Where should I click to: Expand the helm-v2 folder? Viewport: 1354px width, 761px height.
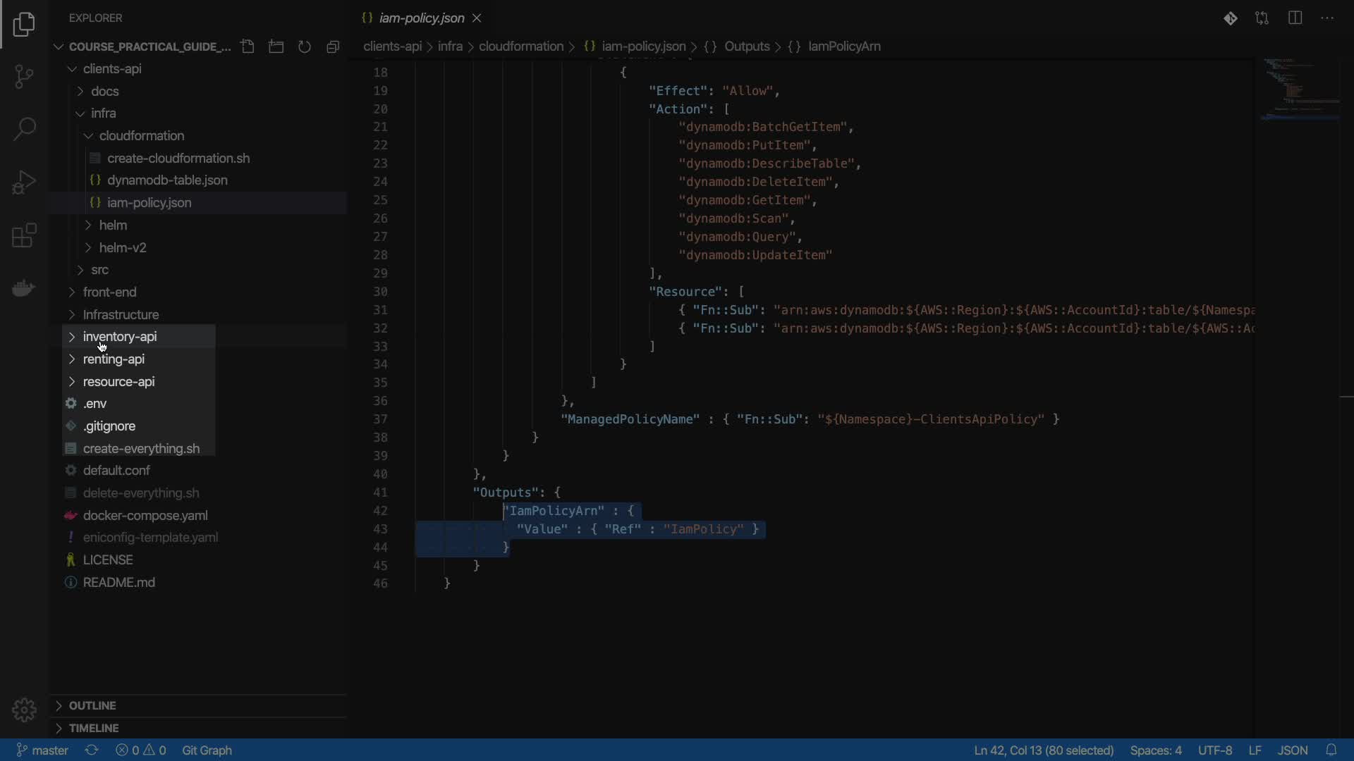[123, 247]
